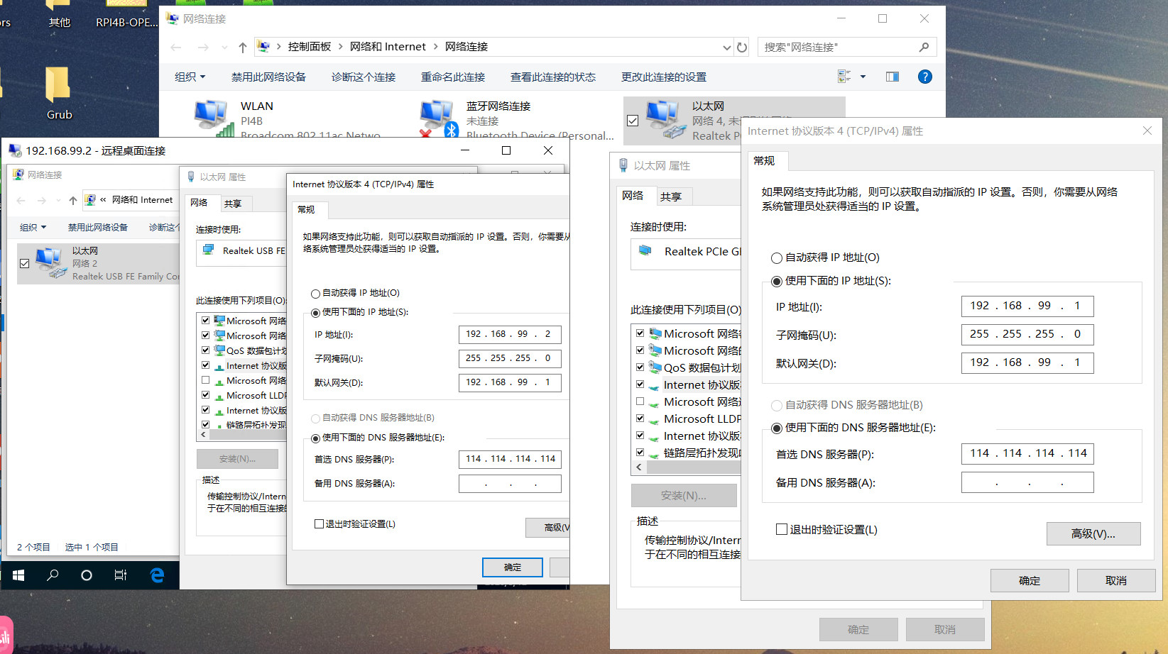The height and width of the screenshot is (654, 1168).
Task: Click refresh button in Network Connections address bar
Action: pos(742,47)
